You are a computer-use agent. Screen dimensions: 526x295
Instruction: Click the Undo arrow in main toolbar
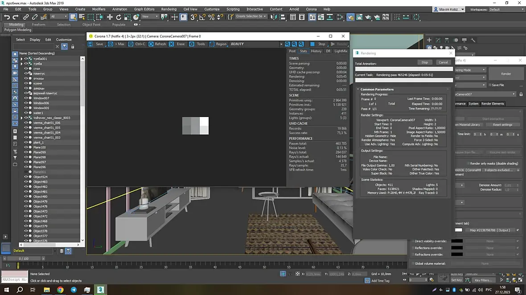[x=7, y=17]
